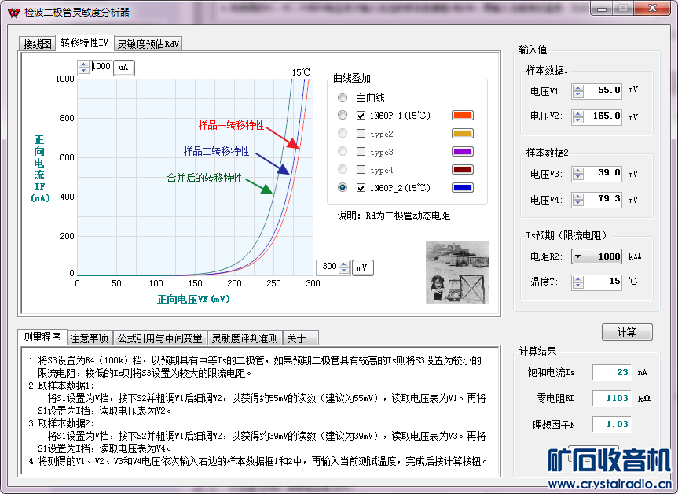Click the 电压V3 spinner arrows
The width and height of the screenshot is (678, 494).
click(577, 174)
